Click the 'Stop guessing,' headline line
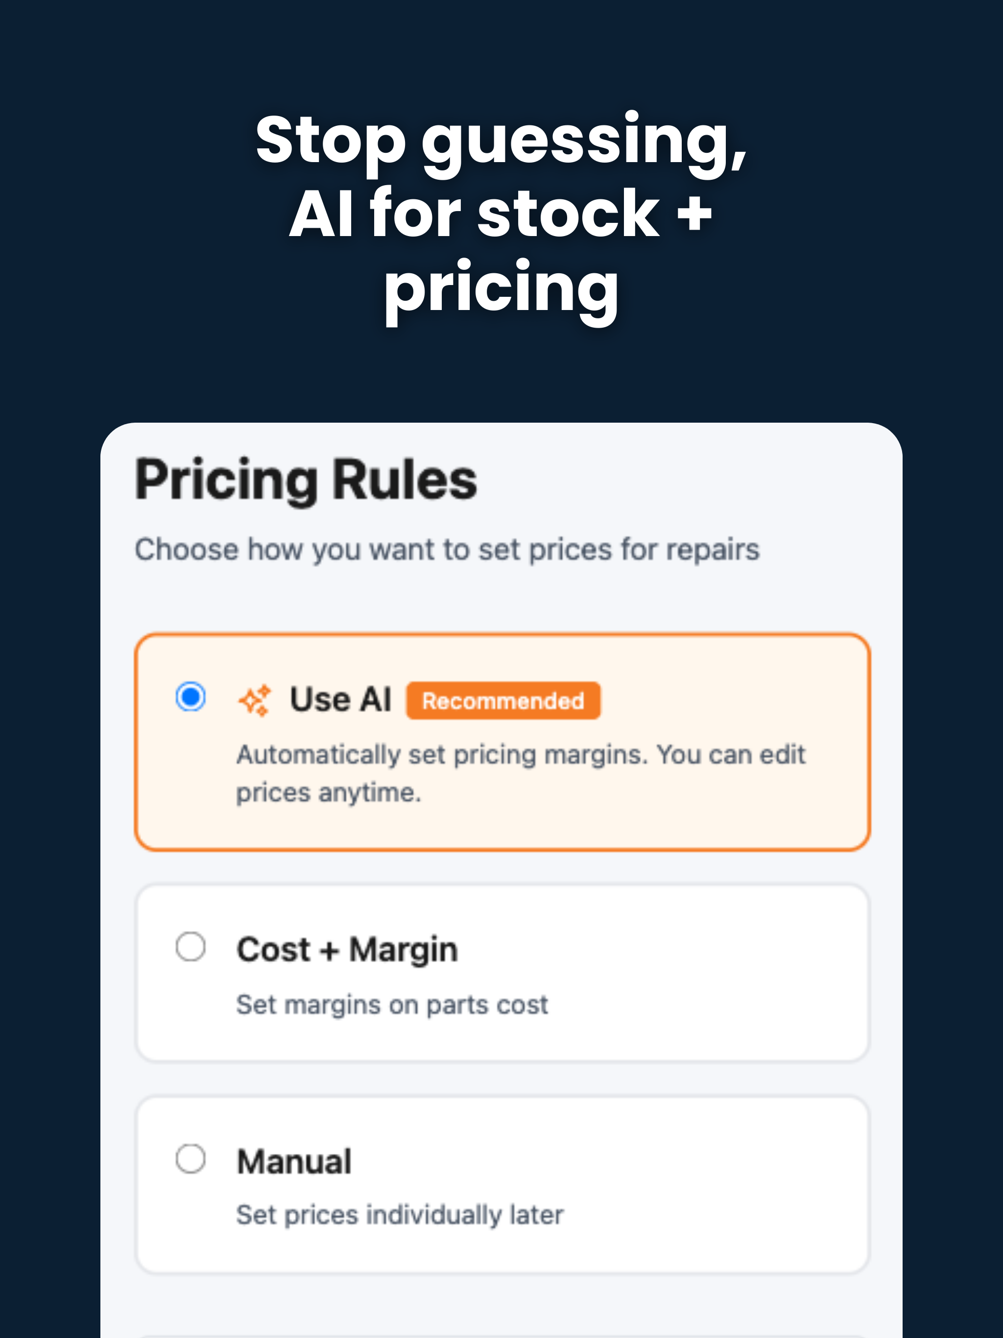 [x=501, y=141]
